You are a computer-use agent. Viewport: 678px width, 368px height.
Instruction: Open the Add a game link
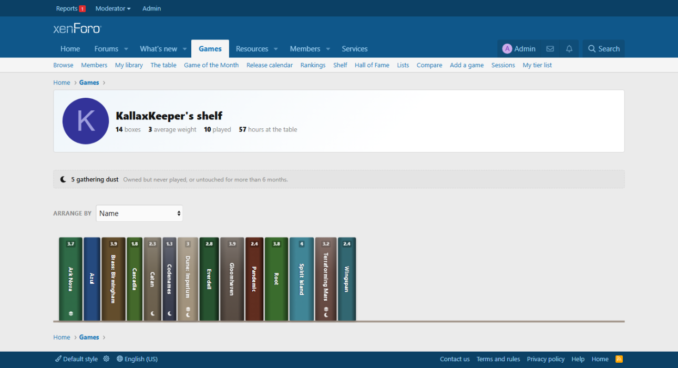467,65
